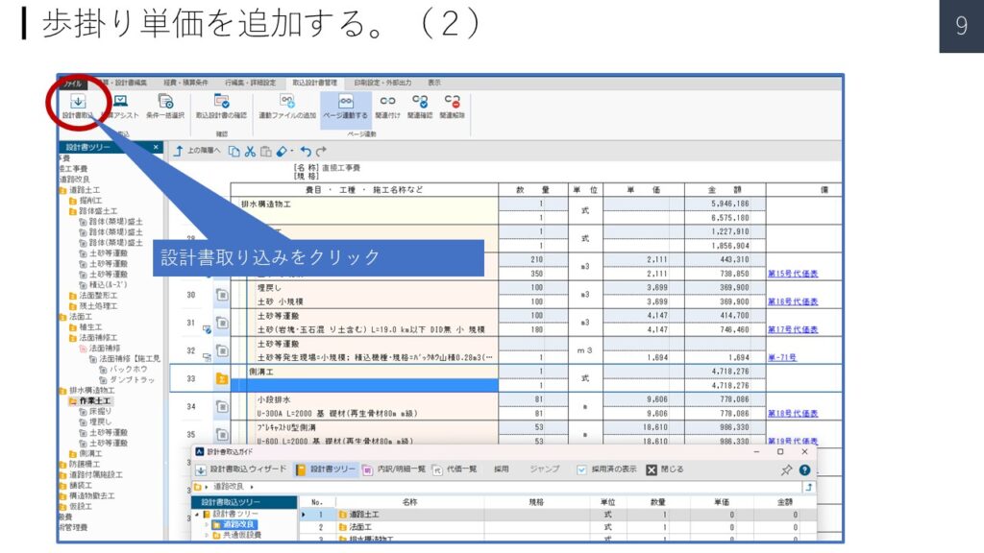This screenshot has width=984, height=553.
Task: Click 取込設計書の確認 icon
Action: tap(221, 102)
